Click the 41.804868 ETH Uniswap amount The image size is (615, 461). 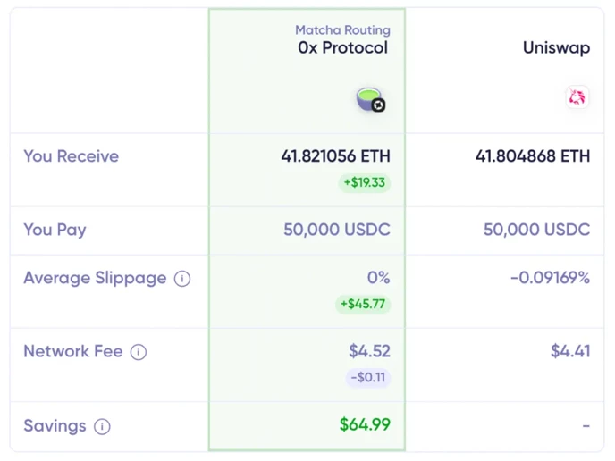(533, 156)
